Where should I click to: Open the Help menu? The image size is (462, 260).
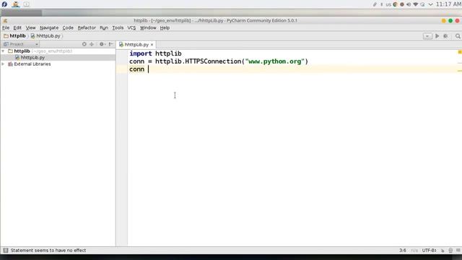pos(165,27)
